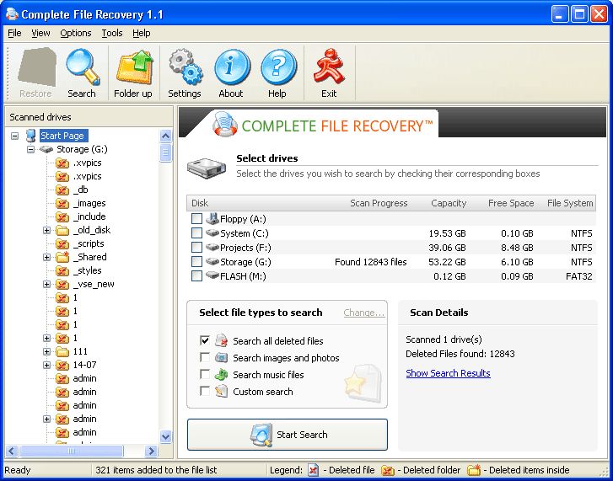Click the Change... file types link
Image resolution: width=613 pixels, height=481 pixels.
(x=364, y=313)
